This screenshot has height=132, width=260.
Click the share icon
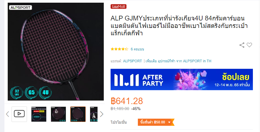242,45
